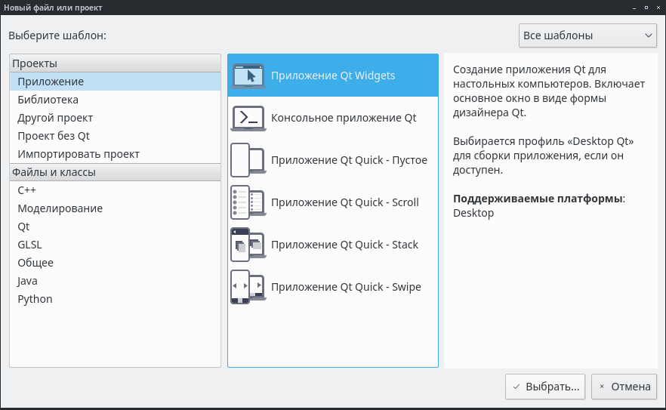This screenshot has height=410, width=666.
Task: Open the Все шаблоны dropdown
Action: pyautogui.click(x=587, y=35)
